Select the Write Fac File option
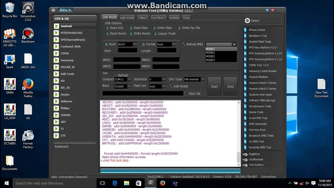 [180, 28]
